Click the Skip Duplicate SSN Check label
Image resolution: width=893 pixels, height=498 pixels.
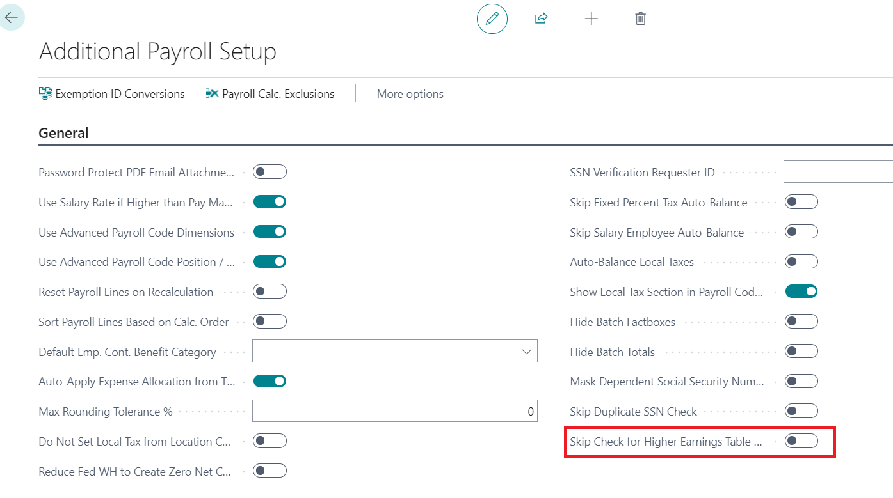634,411
